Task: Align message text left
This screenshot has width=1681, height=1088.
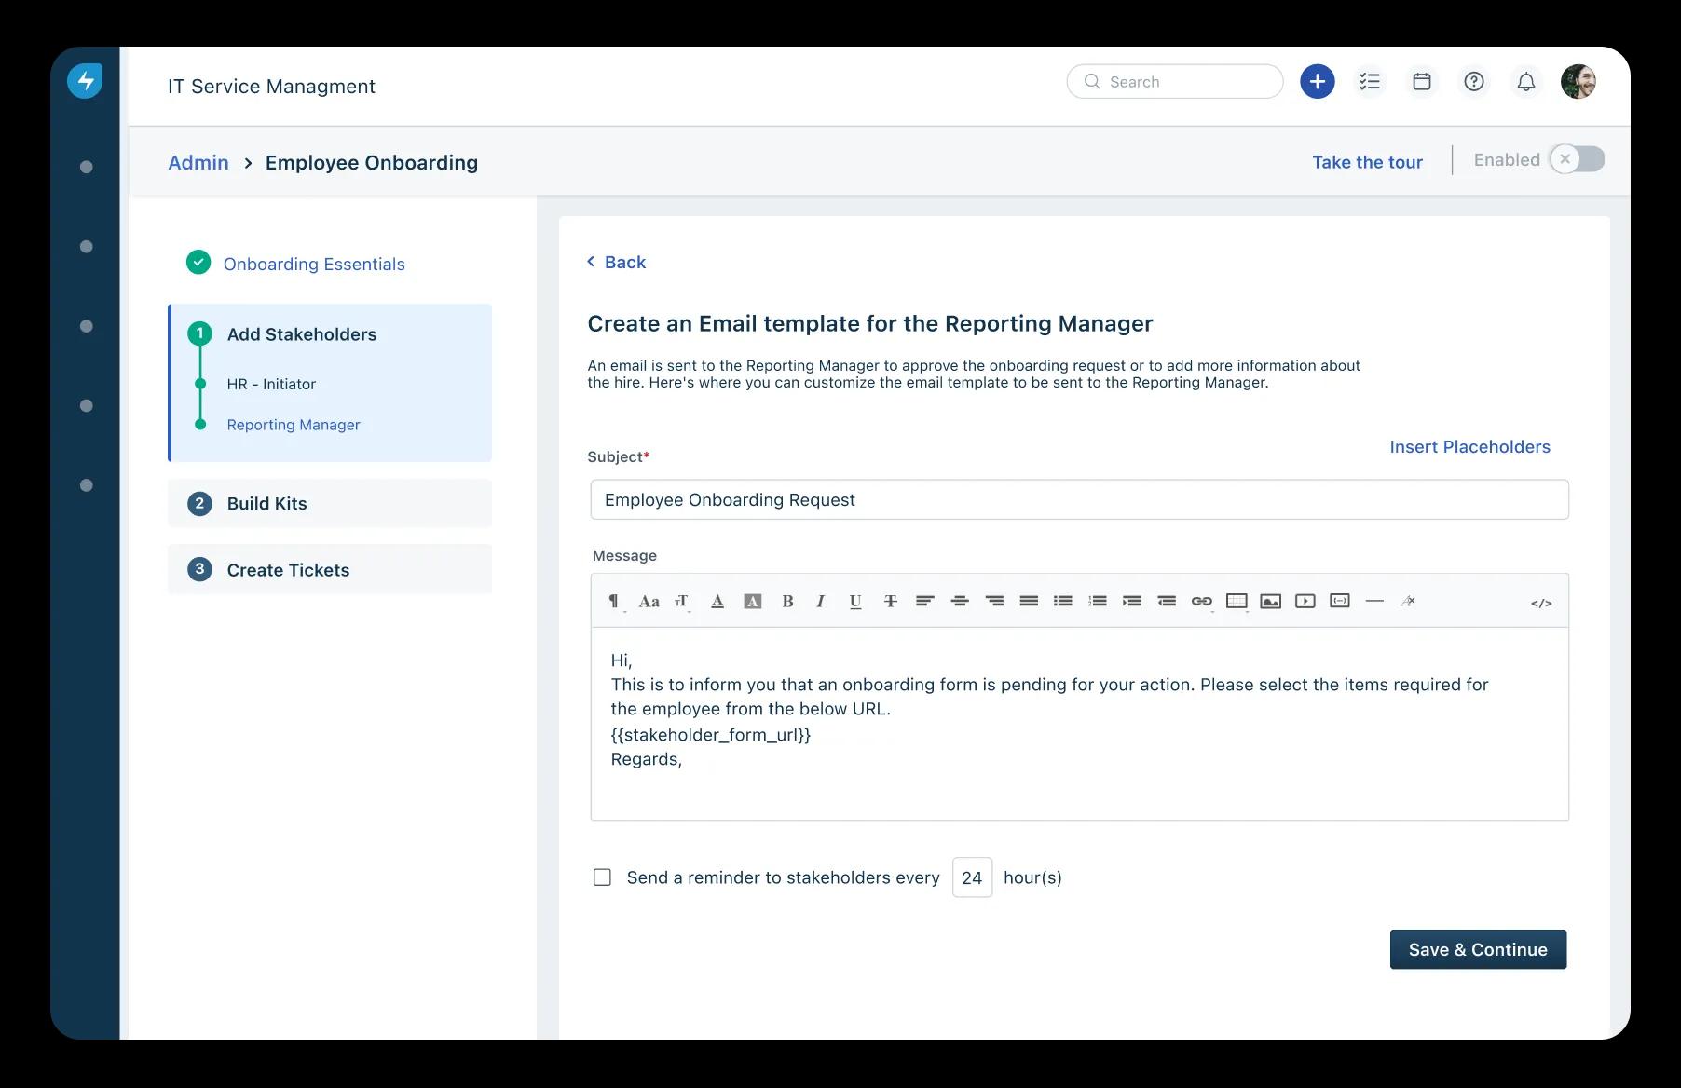Action: [x=924, y=602]
